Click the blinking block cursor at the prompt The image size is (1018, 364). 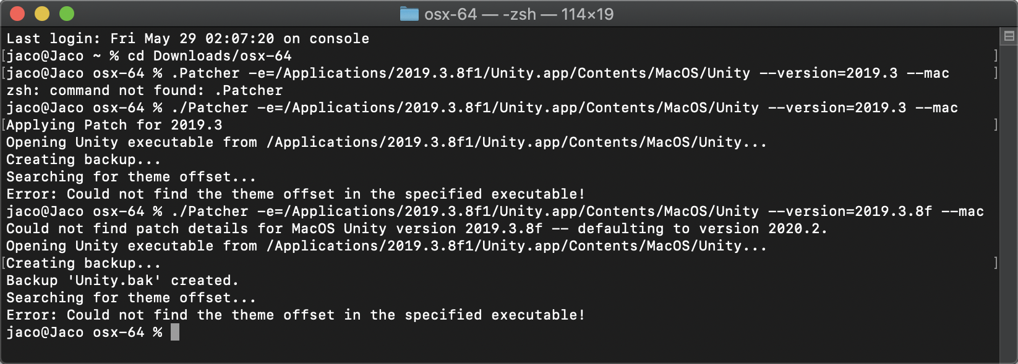174,333
